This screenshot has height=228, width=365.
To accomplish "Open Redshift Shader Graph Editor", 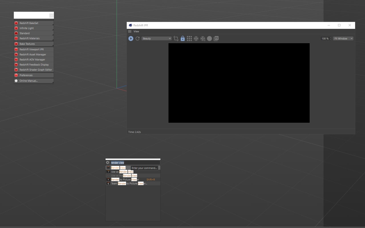I will tap(34, 70).
